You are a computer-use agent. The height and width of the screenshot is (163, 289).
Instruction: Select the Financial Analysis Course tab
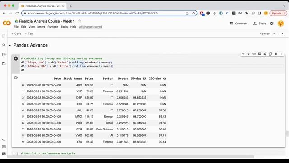[42, 6]
